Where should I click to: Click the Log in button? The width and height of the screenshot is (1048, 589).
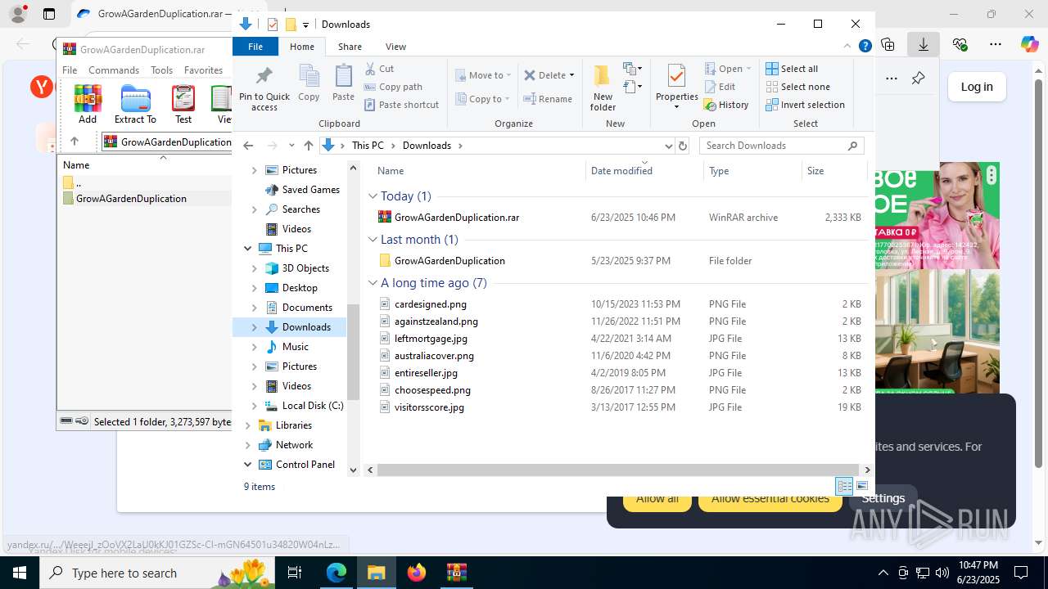point(977,87)
